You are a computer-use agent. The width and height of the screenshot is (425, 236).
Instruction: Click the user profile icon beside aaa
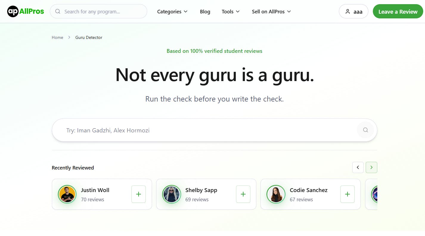pos(348,12)
